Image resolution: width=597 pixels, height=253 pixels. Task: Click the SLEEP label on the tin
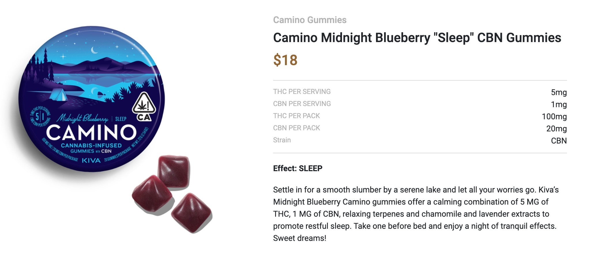(121, 119)
